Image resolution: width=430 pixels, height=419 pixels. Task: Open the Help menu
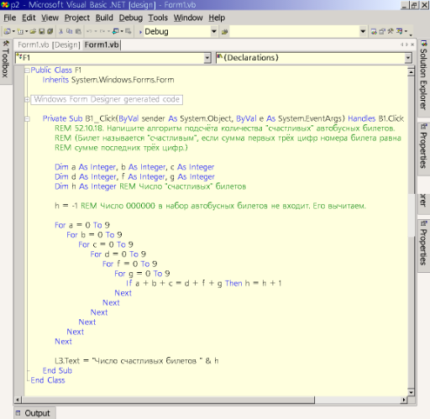coord(217,18)
